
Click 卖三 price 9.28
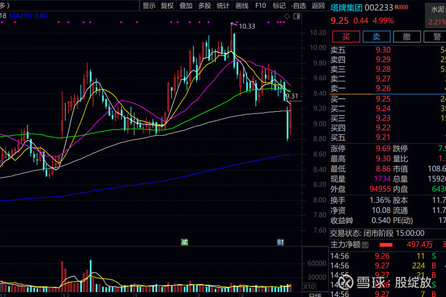[383, 69]
